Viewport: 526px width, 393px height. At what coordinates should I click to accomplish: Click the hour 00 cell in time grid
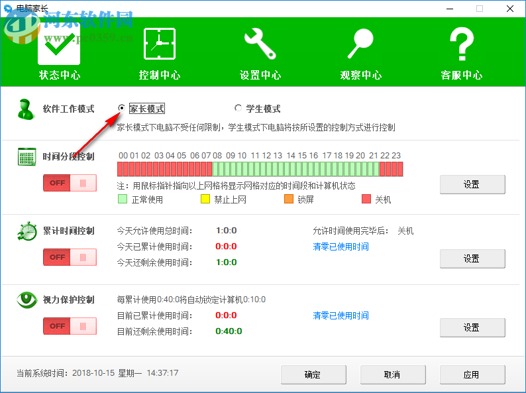(123, 169)
